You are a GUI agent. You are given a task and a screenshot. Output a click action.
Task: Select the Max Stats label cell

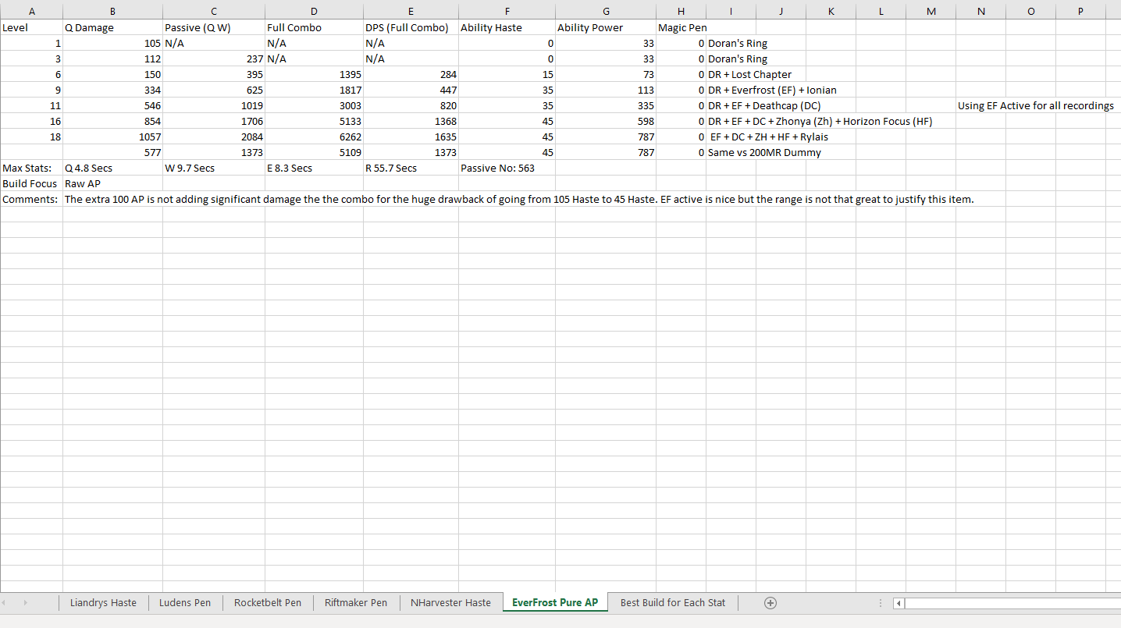[x=31, y=168]
